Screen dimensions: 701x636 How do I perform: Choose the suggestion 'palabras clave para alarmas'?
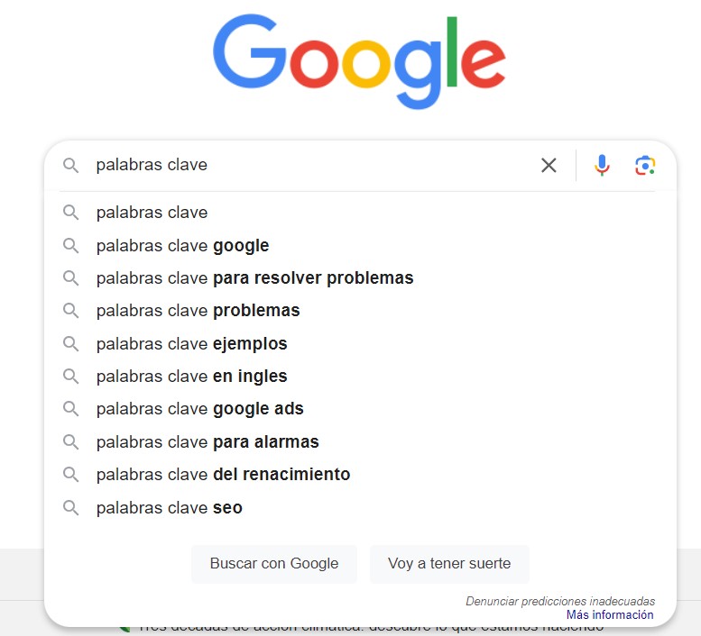[x=208, y=441]
